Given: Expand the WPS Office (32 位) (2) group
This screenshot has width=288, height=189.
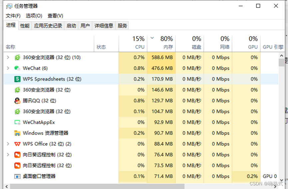Looking at the screenshot, I should point(8,144).
